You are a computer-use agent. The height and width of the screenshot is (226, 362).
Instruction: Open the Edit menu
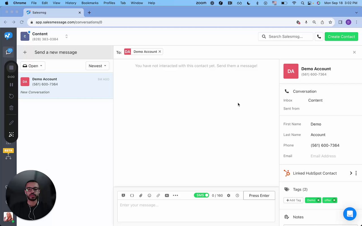point(45,3)
